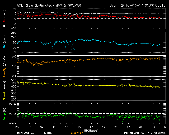The image size is (169, 135).
Task: Click the yellow Speed (km/s) axis label
Action: coord(4,90)
